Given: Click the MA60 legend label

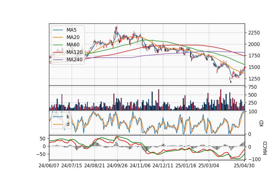Looking at the screenshot, I should [x=73, y=45].
